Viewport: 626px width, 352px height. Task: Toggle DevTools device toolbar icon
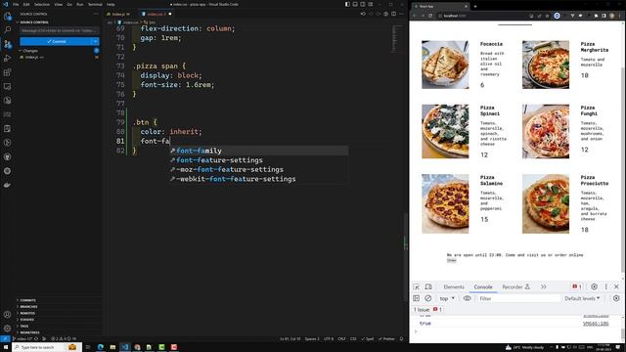point(428,286)
